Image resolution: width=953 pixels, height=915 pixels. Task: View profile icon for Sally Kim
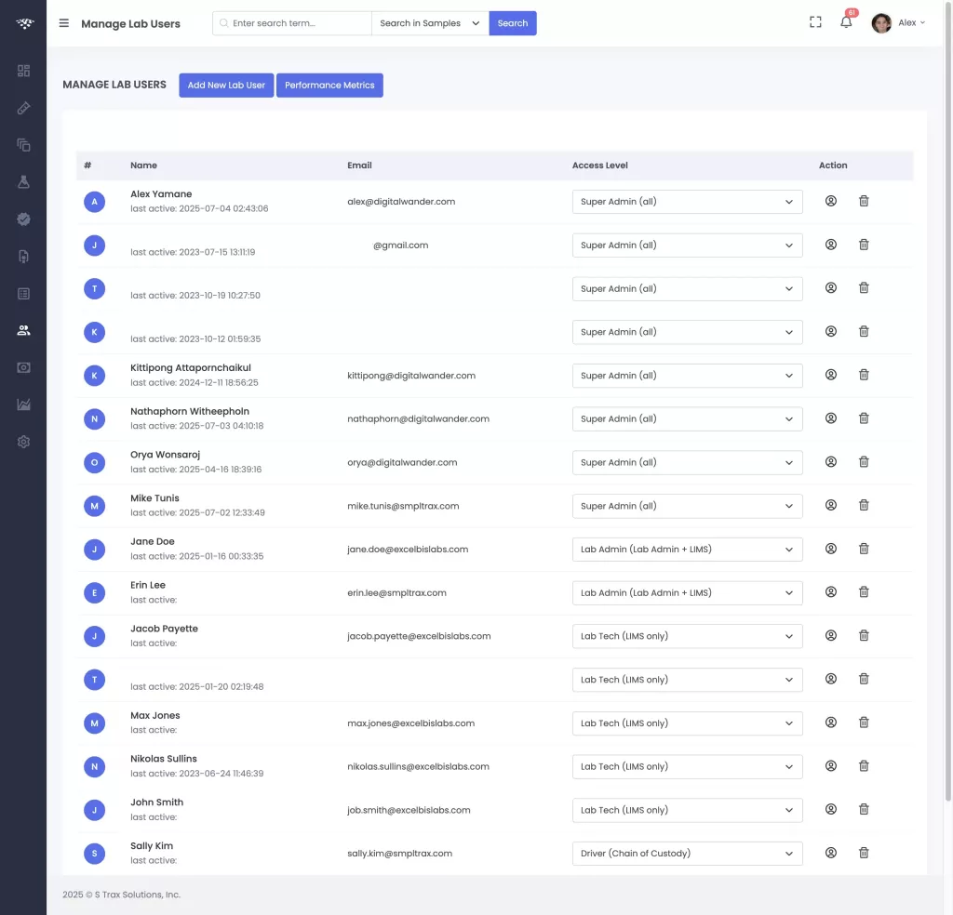pos(830,853)
